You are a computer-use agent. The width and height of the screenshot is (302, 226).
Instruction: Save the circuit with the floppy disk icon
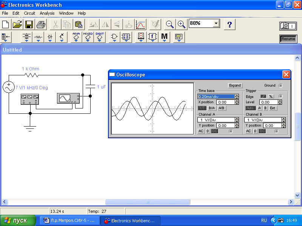click(29, 24)
